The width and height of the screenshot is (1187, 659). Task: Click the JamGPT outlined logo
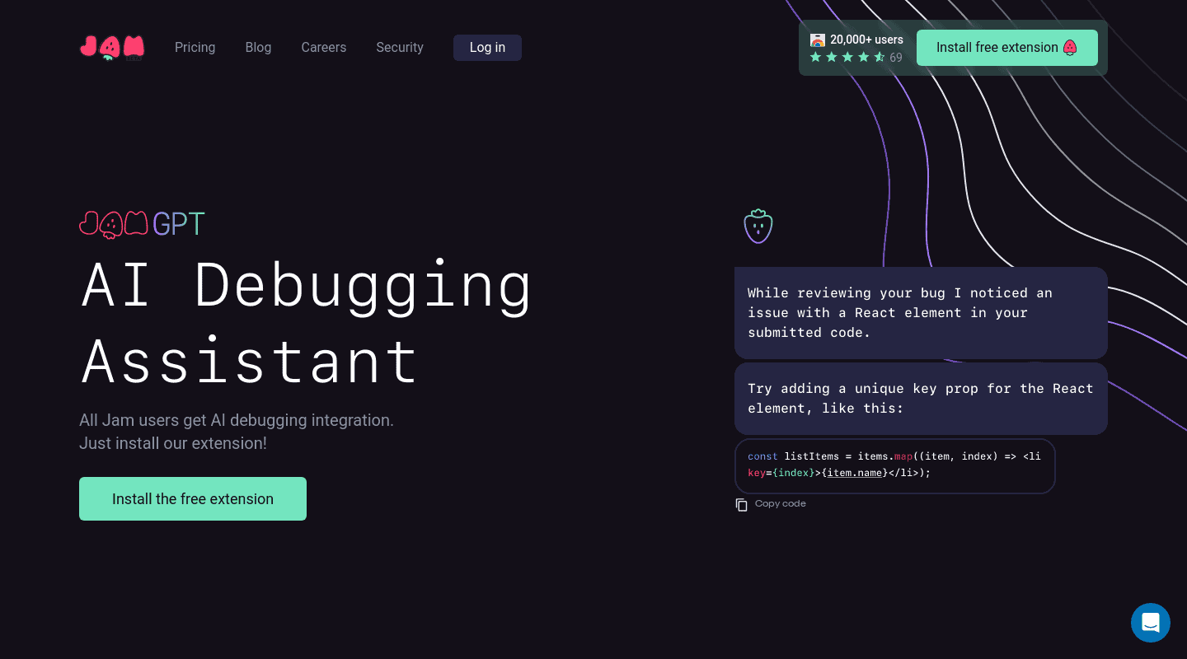tap(142, 223)
